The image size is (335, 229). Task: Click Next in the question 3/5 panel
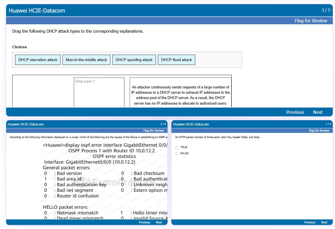[318, 112]
